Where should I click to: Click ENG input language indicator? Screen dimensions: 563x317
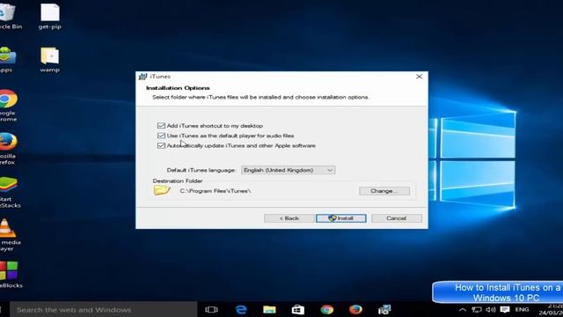(x=522, y=309)
